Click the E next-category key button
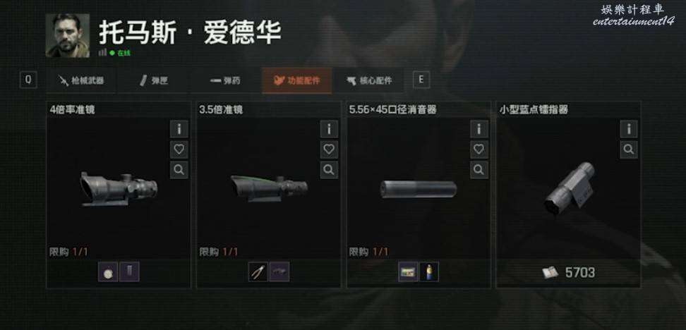 421,80
